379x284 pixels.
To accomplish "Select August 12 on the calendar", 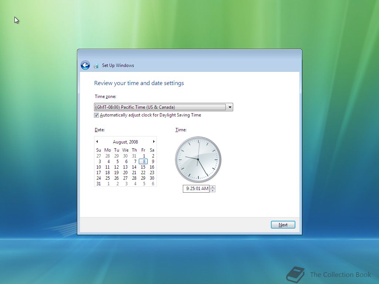I will click(x=116, y=167).
